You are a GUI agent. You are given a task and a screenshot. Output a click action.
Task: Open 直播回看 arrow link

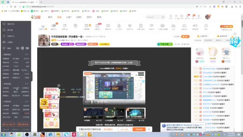(x=223, y=36)
